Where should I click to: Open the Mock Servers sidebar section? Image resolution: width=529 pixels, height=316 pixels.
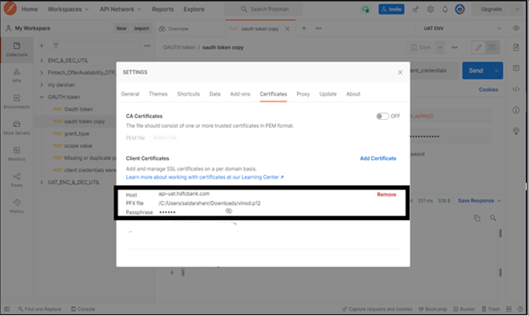coord(16,127)
